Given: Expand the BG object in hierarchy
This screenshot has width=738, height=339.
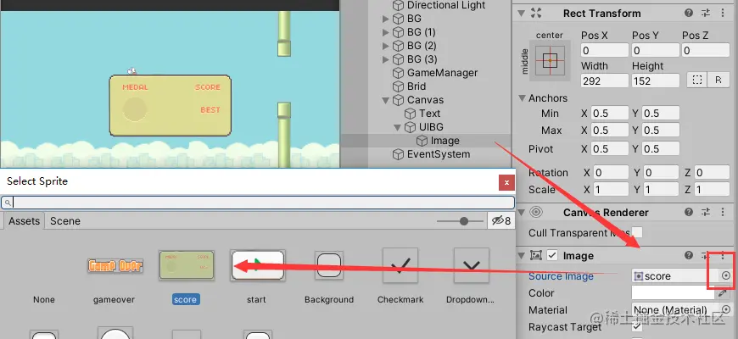Looking at the screenshot, I should [x=386, y=19].
